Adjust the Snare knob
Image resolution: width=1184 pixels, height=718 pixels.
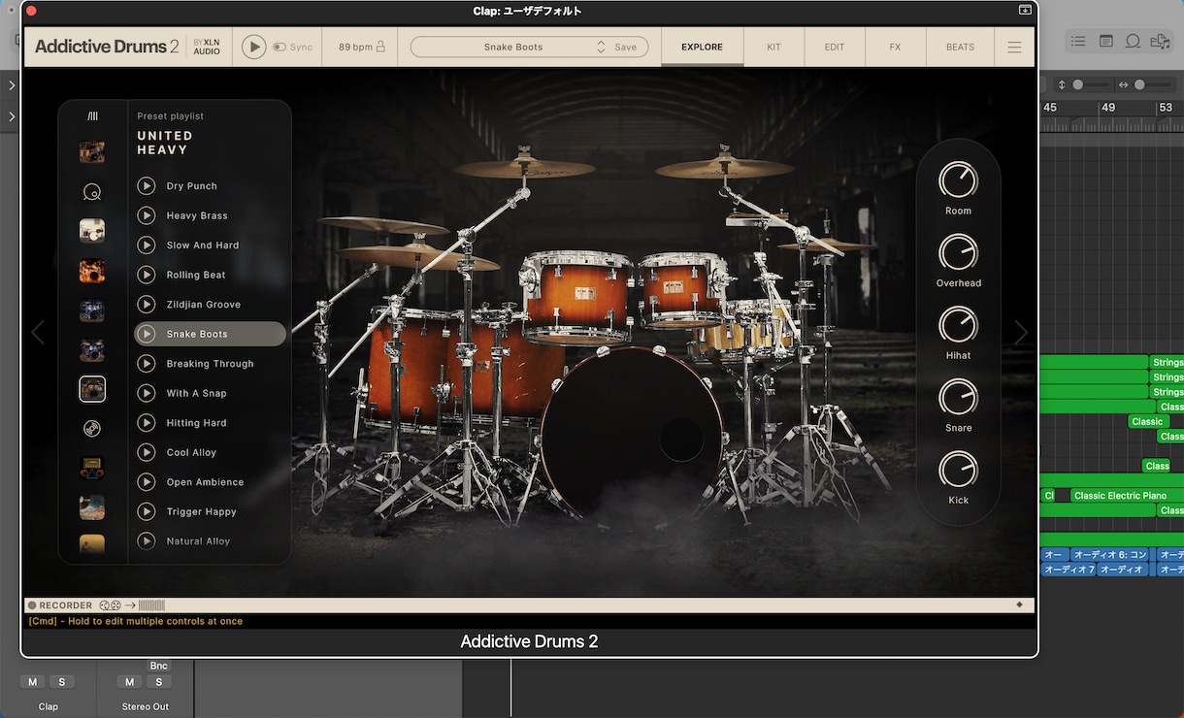click(x=958, y=397)
